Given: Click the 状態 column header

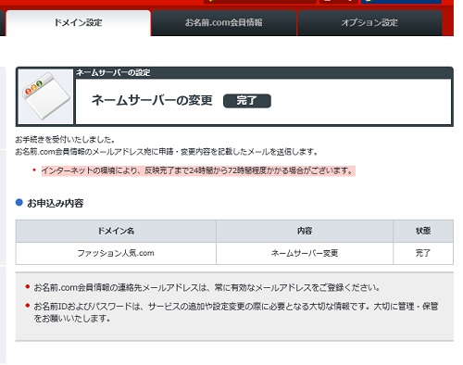Looking at the screenshot, I should pyautogui.click(x=423, y=231).
